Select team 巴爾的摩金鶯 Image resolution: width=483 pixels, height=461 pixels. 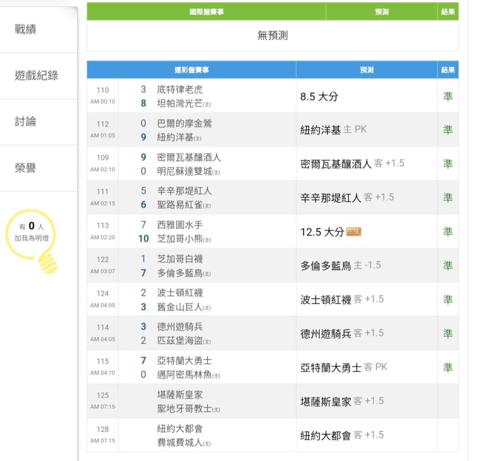(x=185, y=124)
